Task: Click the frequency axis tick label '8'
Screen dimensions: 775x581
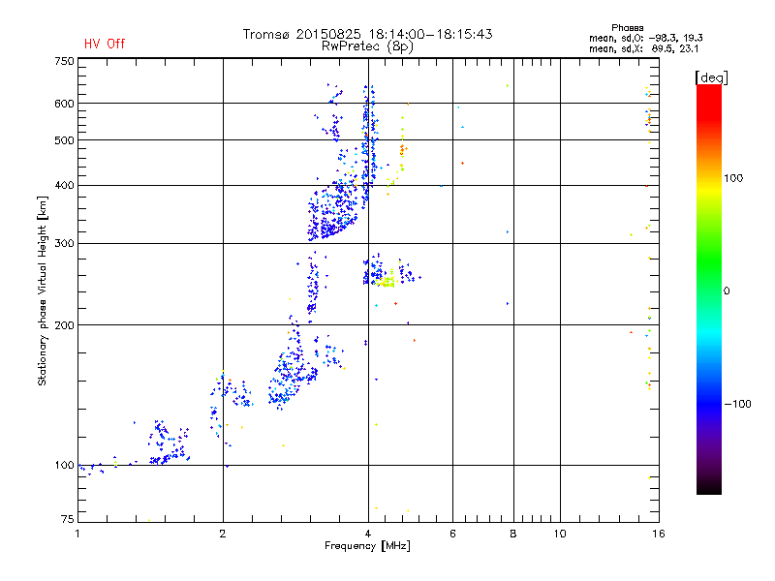Action: [x=513, y=534]
